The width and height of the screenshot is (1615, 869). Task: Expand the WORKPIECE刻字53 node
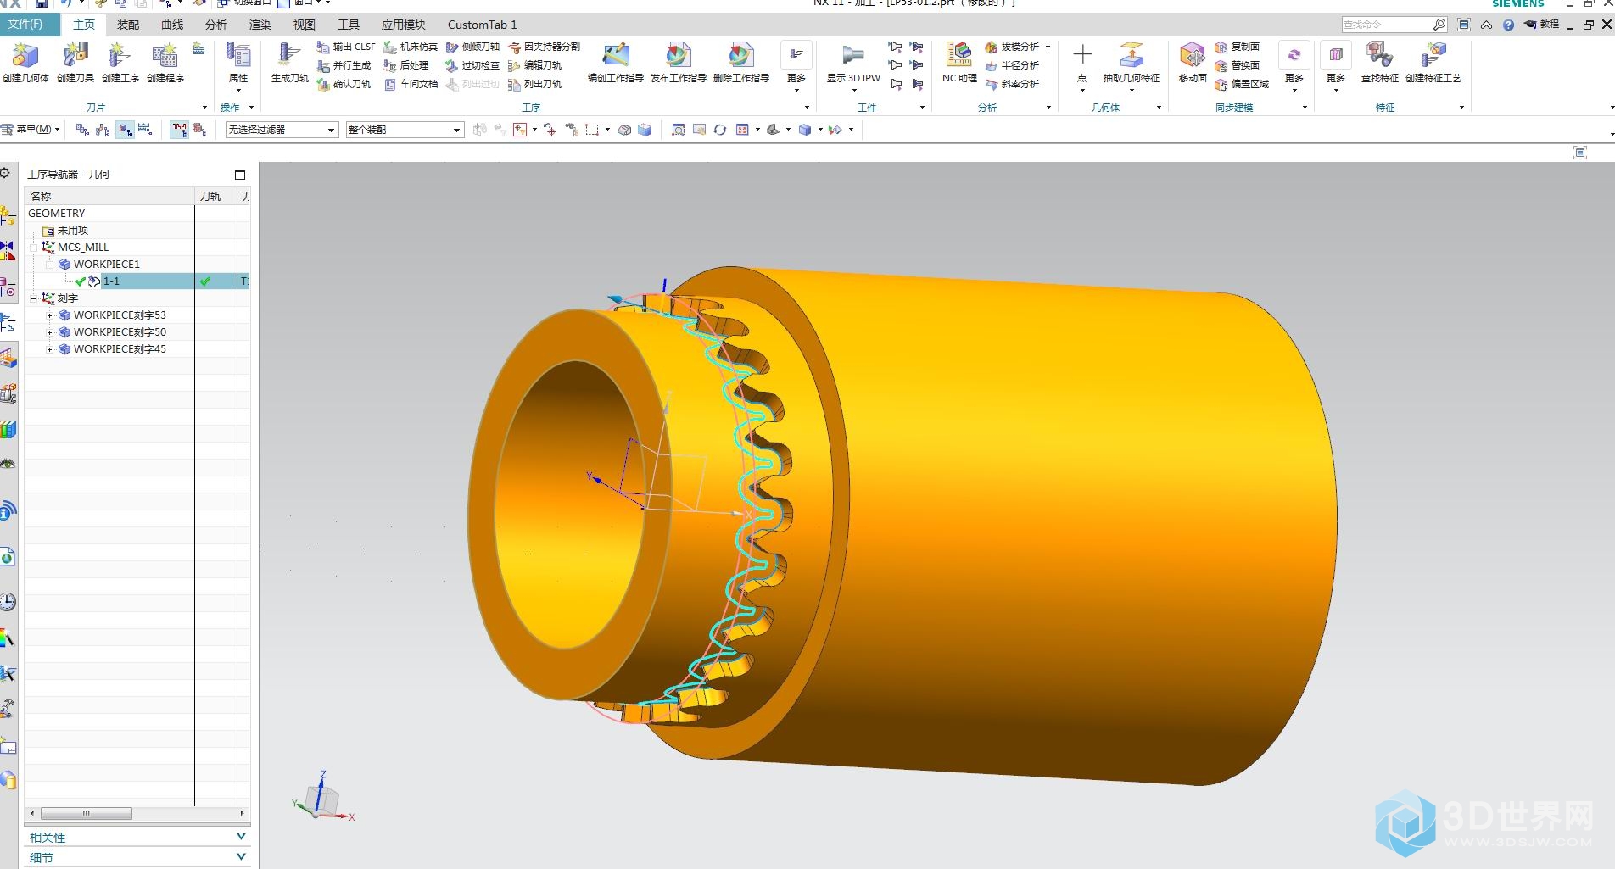[x=49, y=315]
